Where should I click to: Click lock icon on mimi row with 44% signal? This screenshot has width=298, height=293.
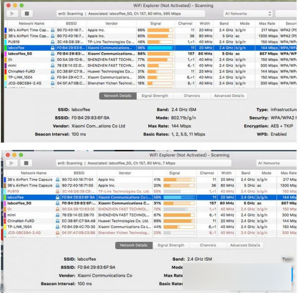(x=53, y=66)
